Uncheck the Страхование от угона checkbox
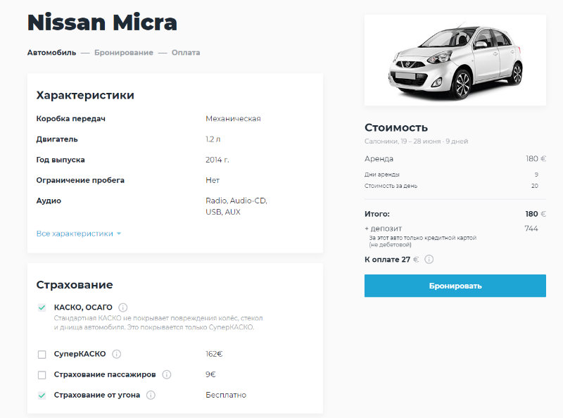 42,395
